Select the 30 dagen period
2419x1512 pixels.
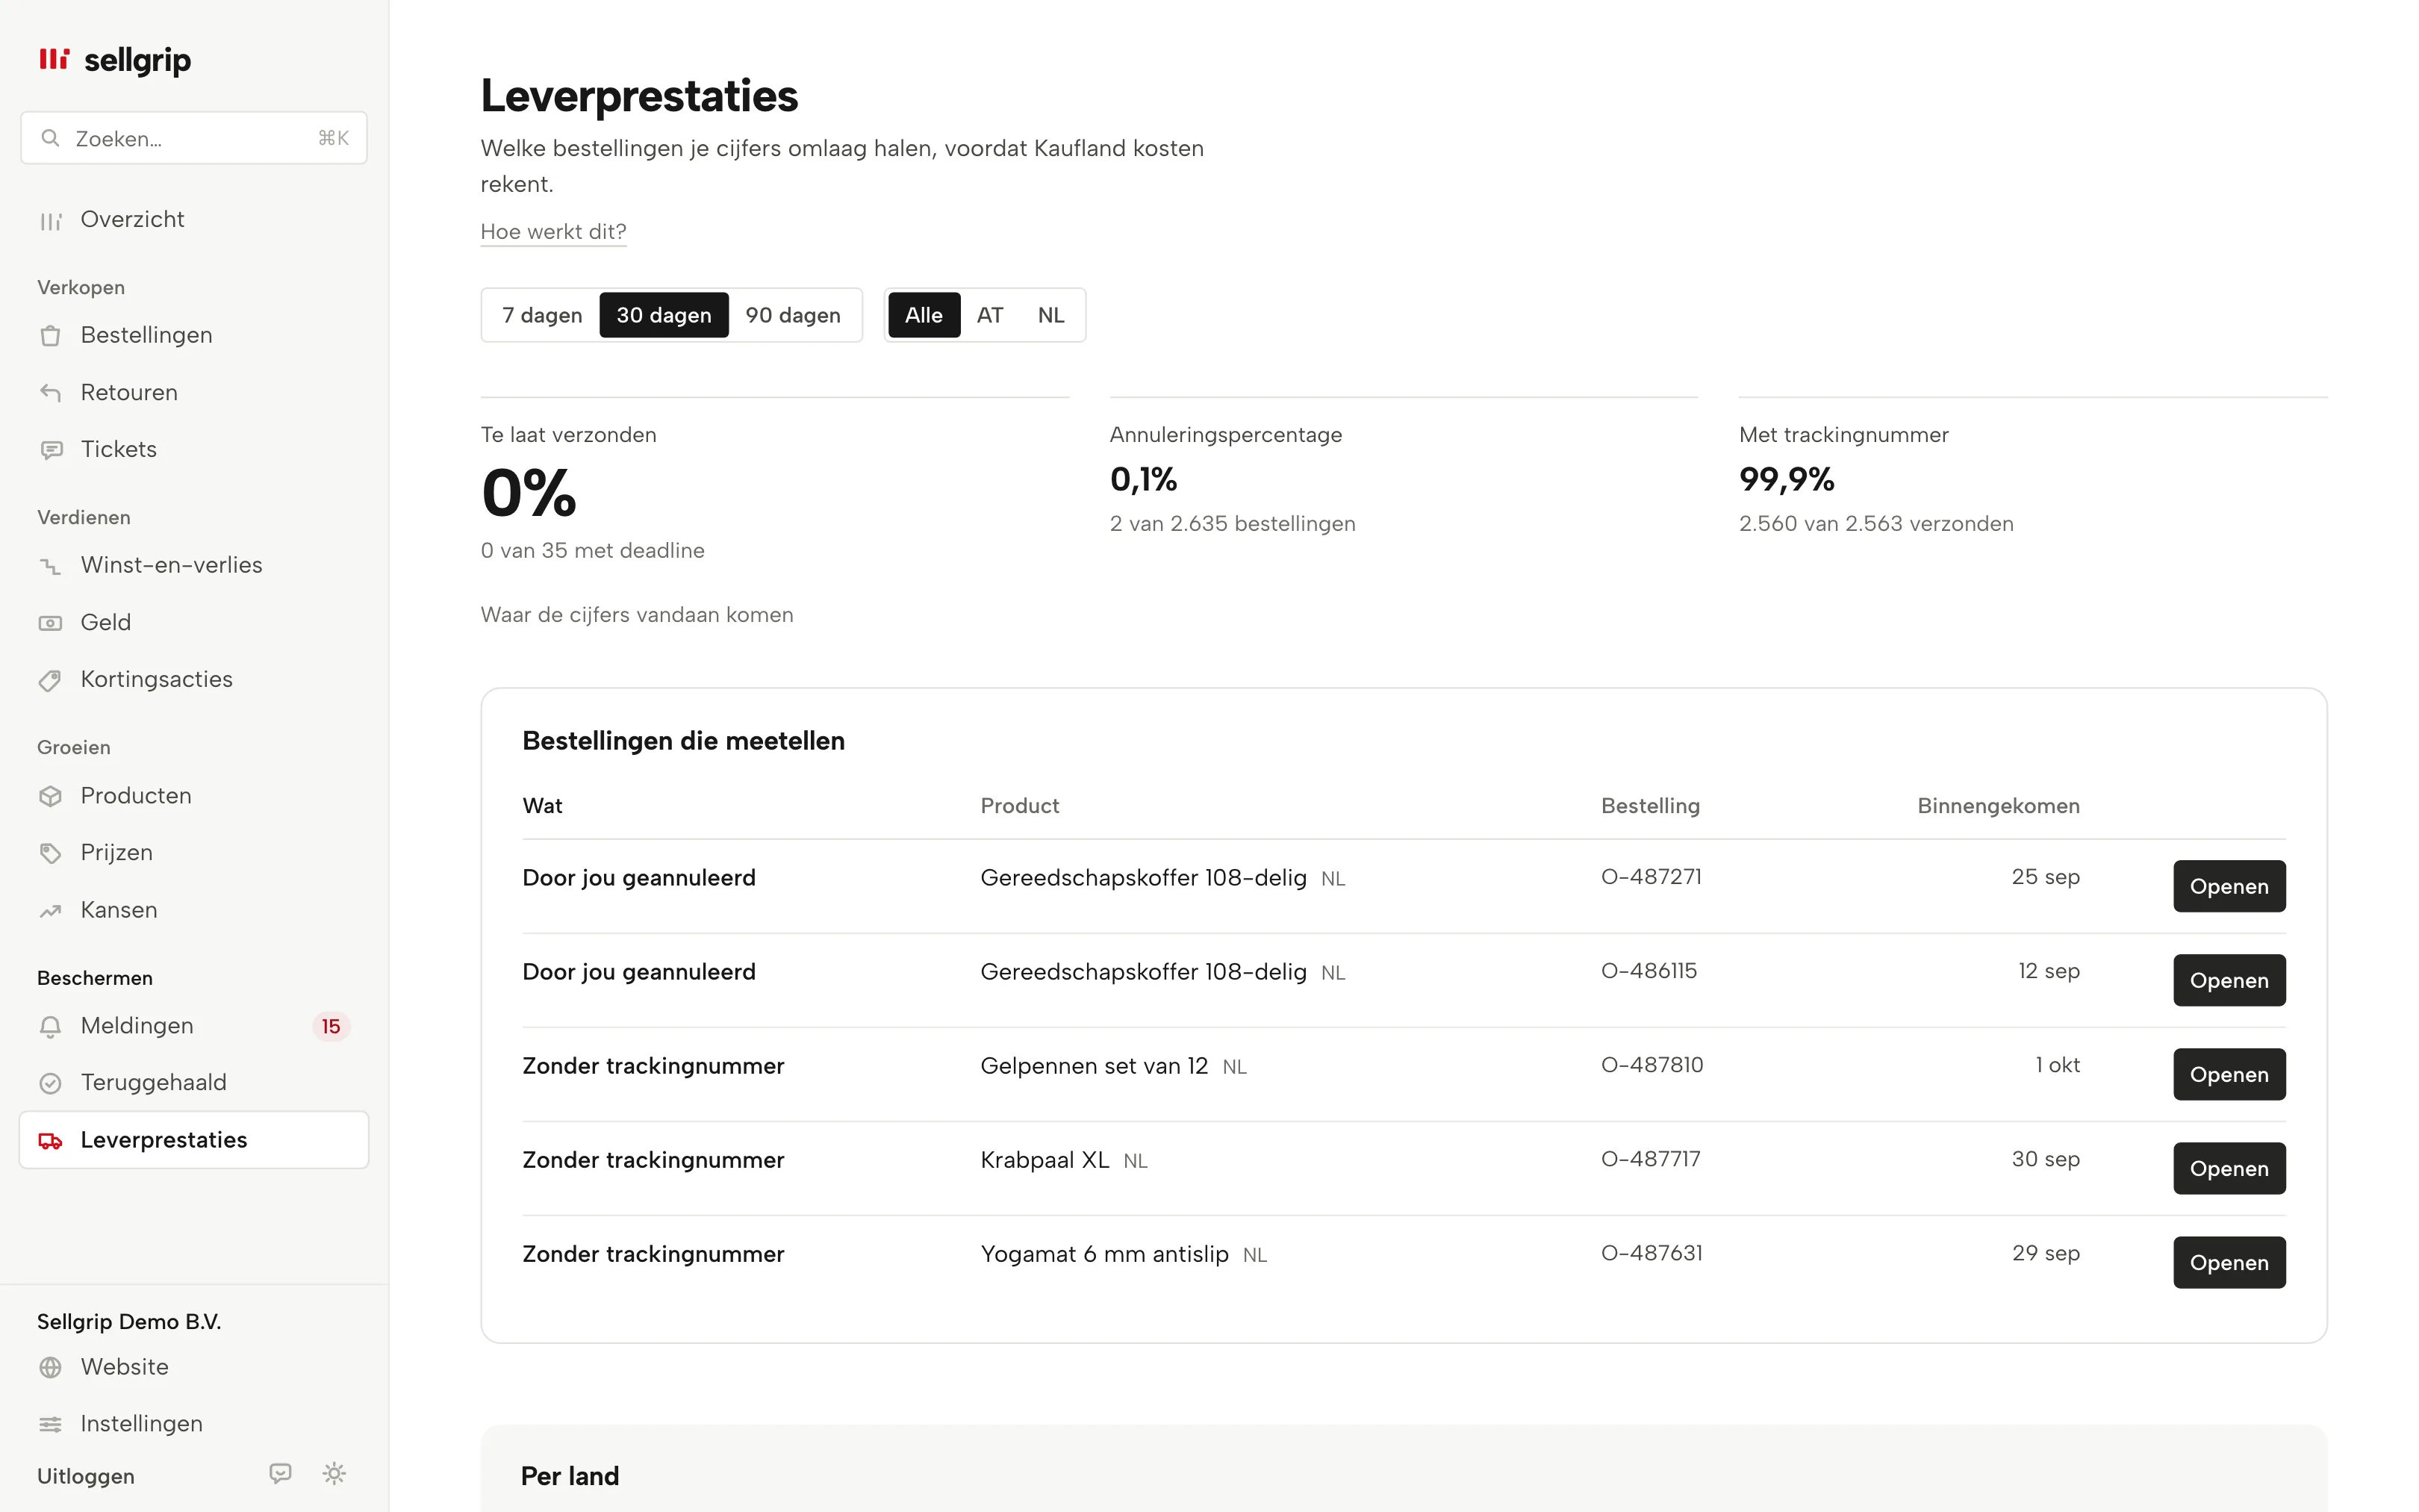coord(664,315)
